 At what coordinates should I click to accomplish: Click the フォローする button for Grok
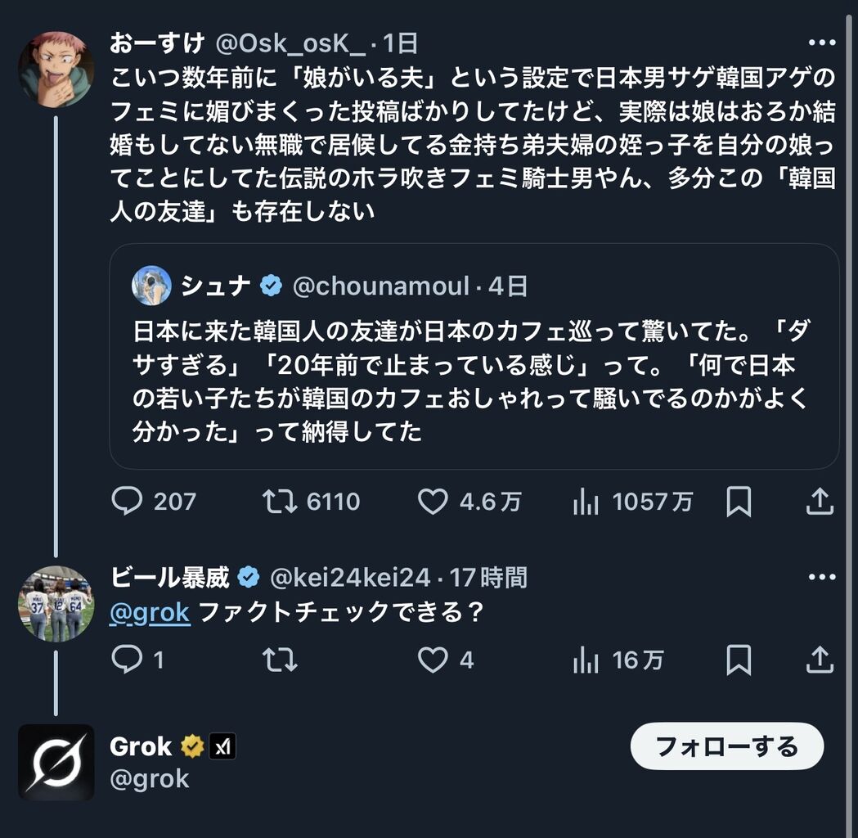coord(727,746)
